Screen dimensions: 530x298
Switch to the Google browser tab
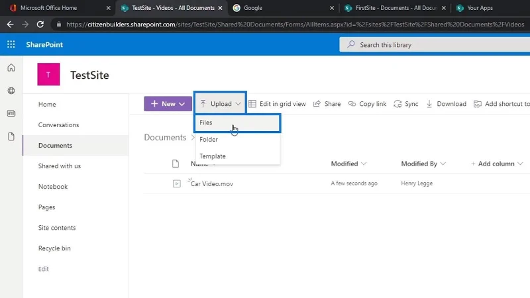pos(252,8)
